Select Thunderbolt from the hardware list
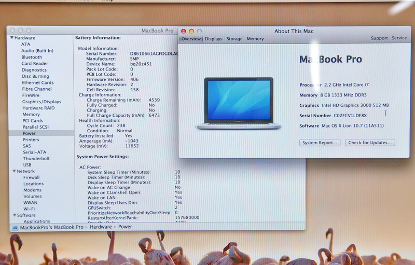Viewport: 415px width, 265px height. point(36,159)
